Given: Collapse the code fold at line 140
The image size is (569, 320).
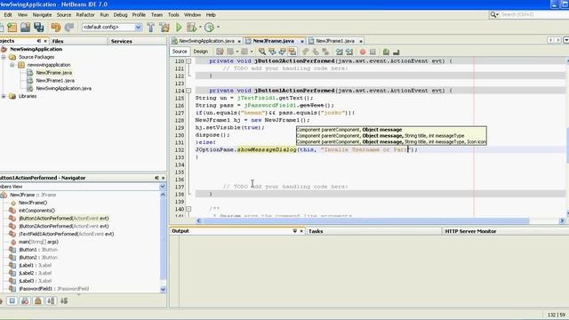Looking at the screenshot, I should [x=188, y=209].
